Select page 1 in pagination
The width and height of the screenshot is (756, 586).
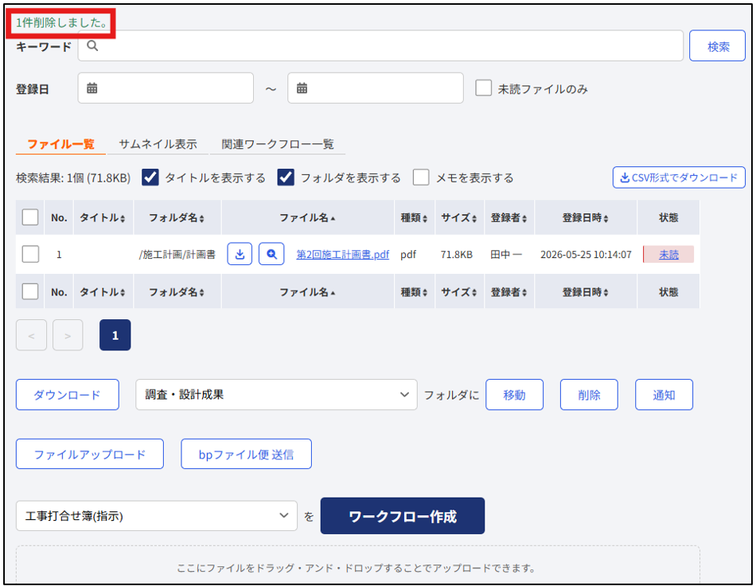point(115,334)
